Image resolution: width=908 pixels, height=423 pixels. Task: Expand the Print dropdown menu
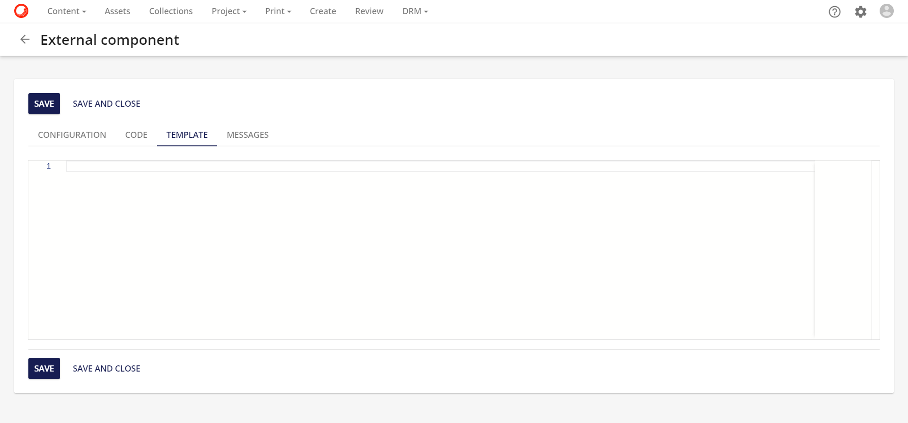(278, 11)
